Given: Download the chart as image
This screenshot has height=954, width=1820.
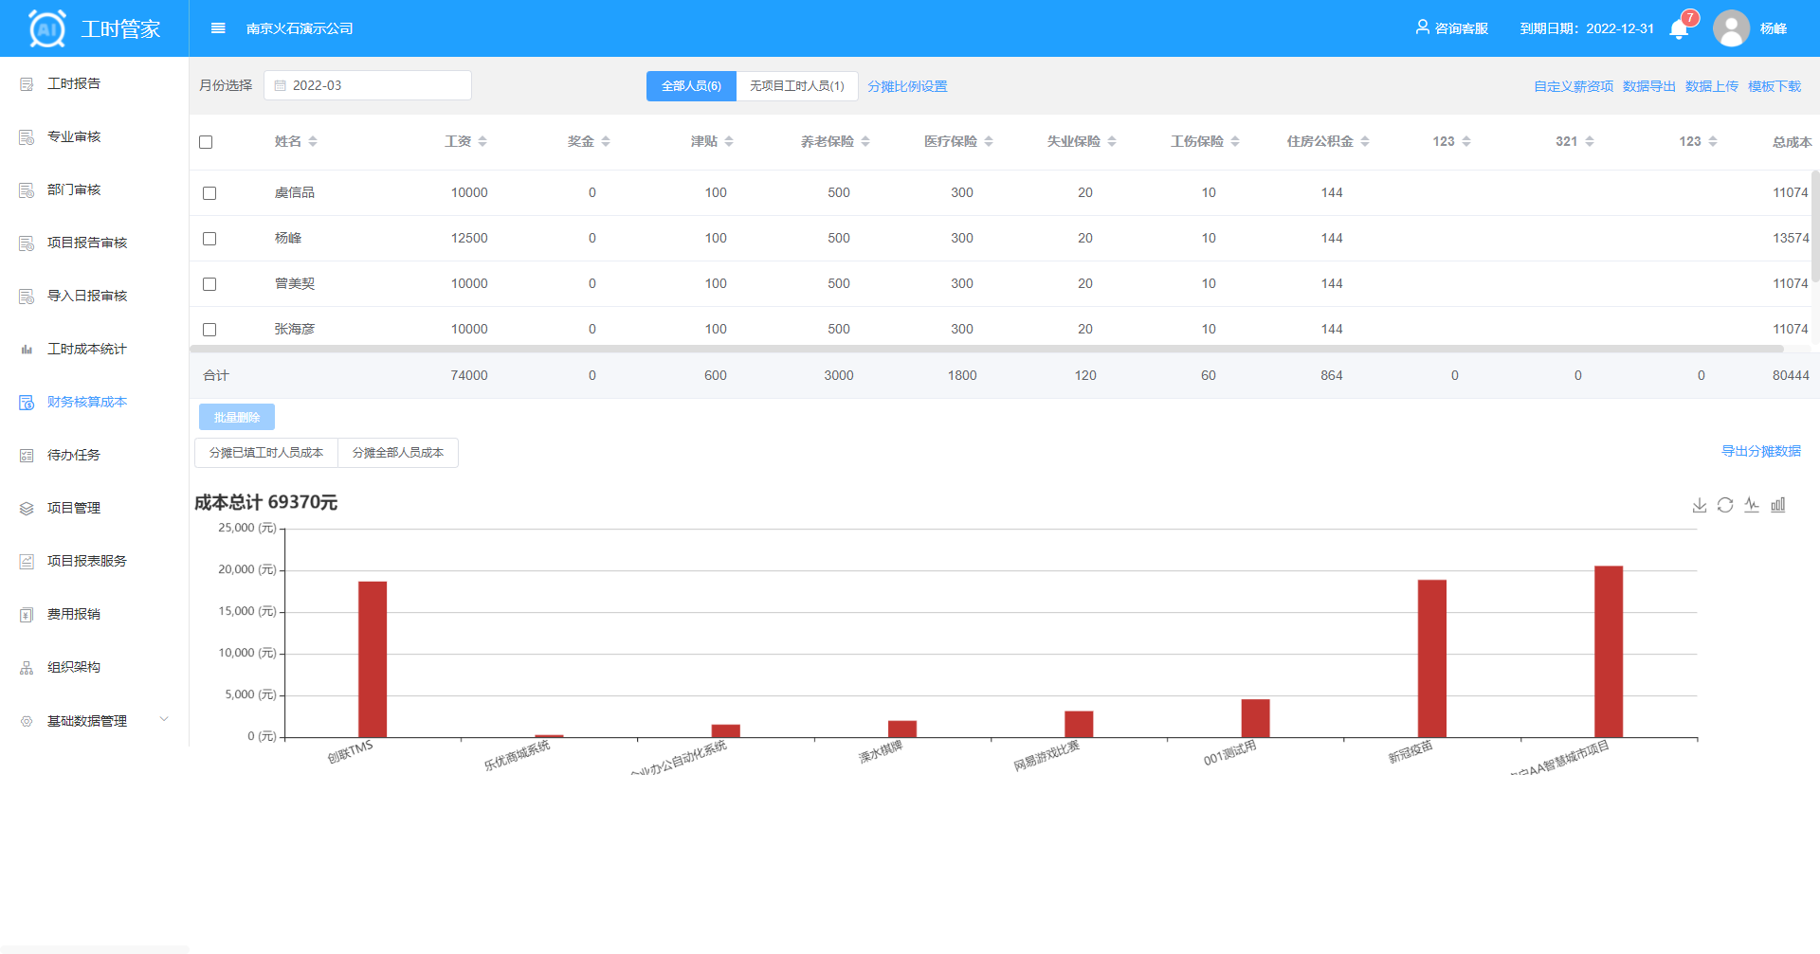Looking at the screenshot, I should click(1700, 506).
